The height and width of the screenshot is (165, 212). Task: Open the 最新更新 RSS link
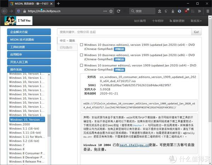coord(177,21)
